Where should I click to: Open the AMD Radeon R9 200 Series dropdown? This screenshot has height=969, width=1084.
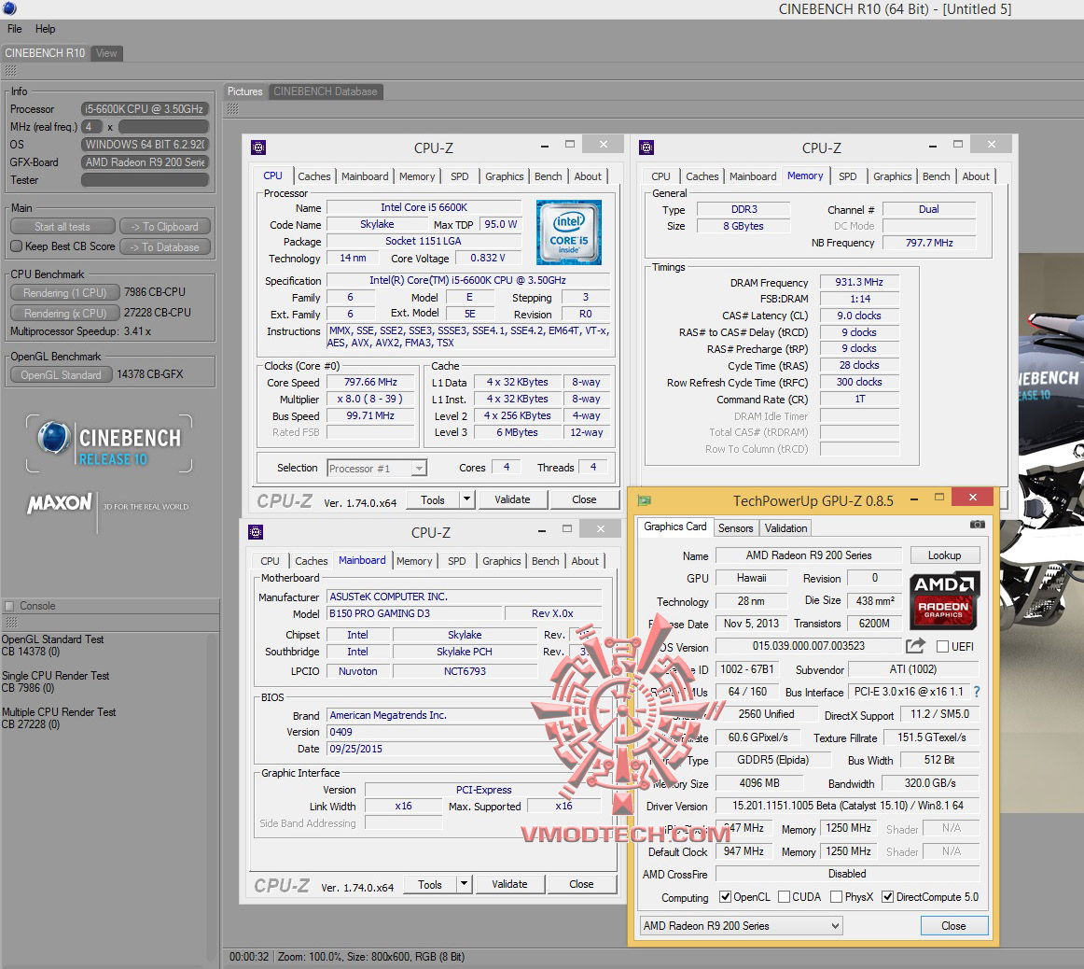(742, 926)
